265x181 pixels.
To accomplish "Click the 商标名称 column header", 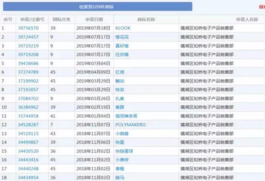I will click(x=145, y=19).
